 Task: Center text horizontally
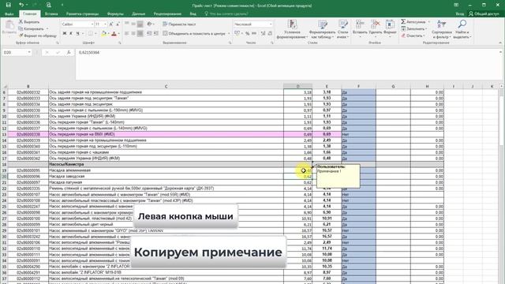click(x=133, y=33)
